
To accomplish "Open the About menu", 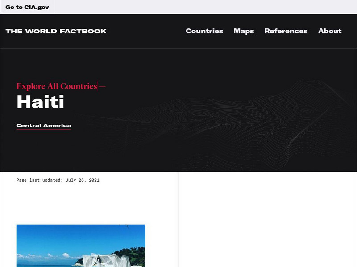I will pyautogui.click(x=330, y=31).
